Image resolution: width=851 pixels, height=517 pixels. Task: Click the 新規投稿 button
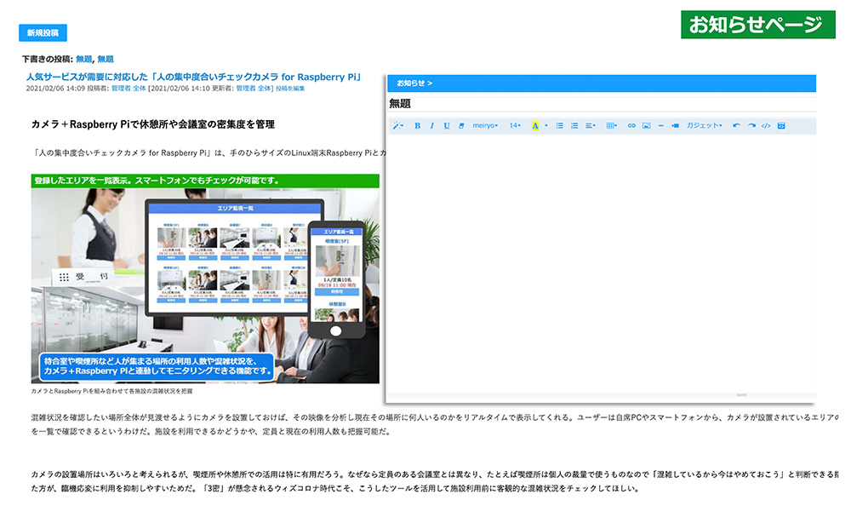pyautogui.click(x=43, y=32)
